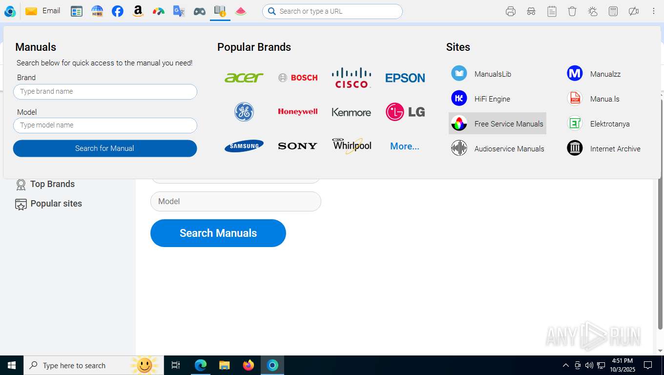Open the watermelon slice icon
Screen dimensions: 664x375
click(241, 11)
